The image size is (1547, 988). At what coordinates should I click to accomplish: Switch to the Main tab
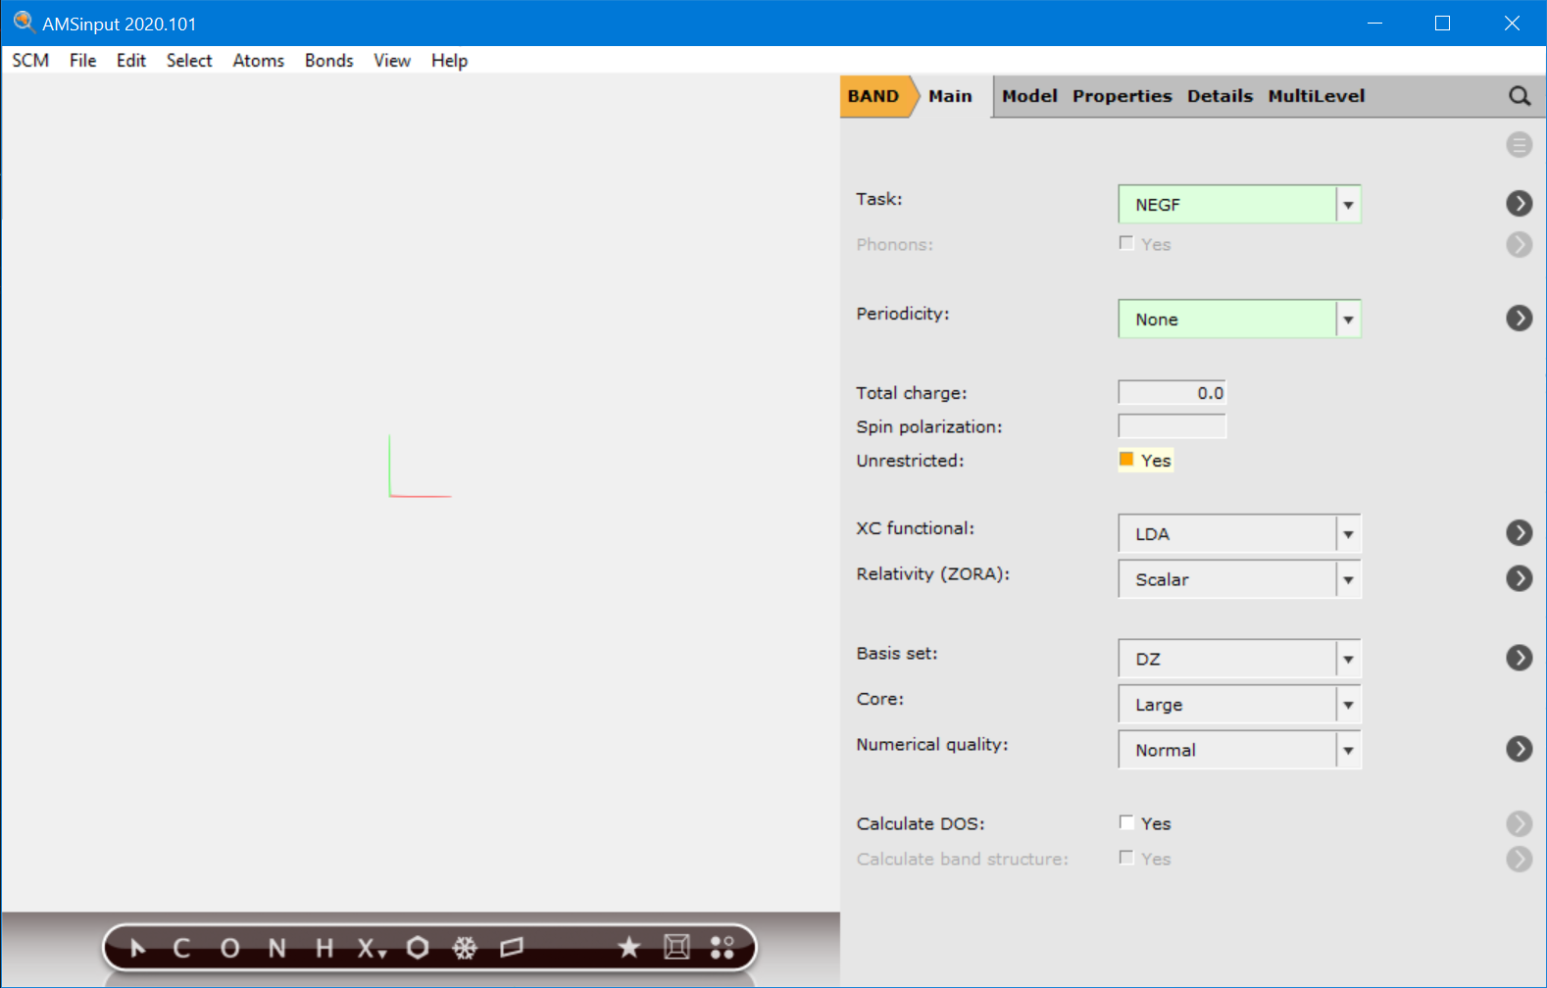(950, 96)
